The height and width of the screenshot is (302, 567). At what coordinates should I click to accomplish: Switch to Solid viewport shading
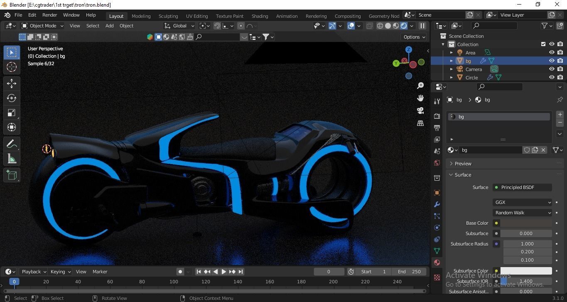click(388, 26)
